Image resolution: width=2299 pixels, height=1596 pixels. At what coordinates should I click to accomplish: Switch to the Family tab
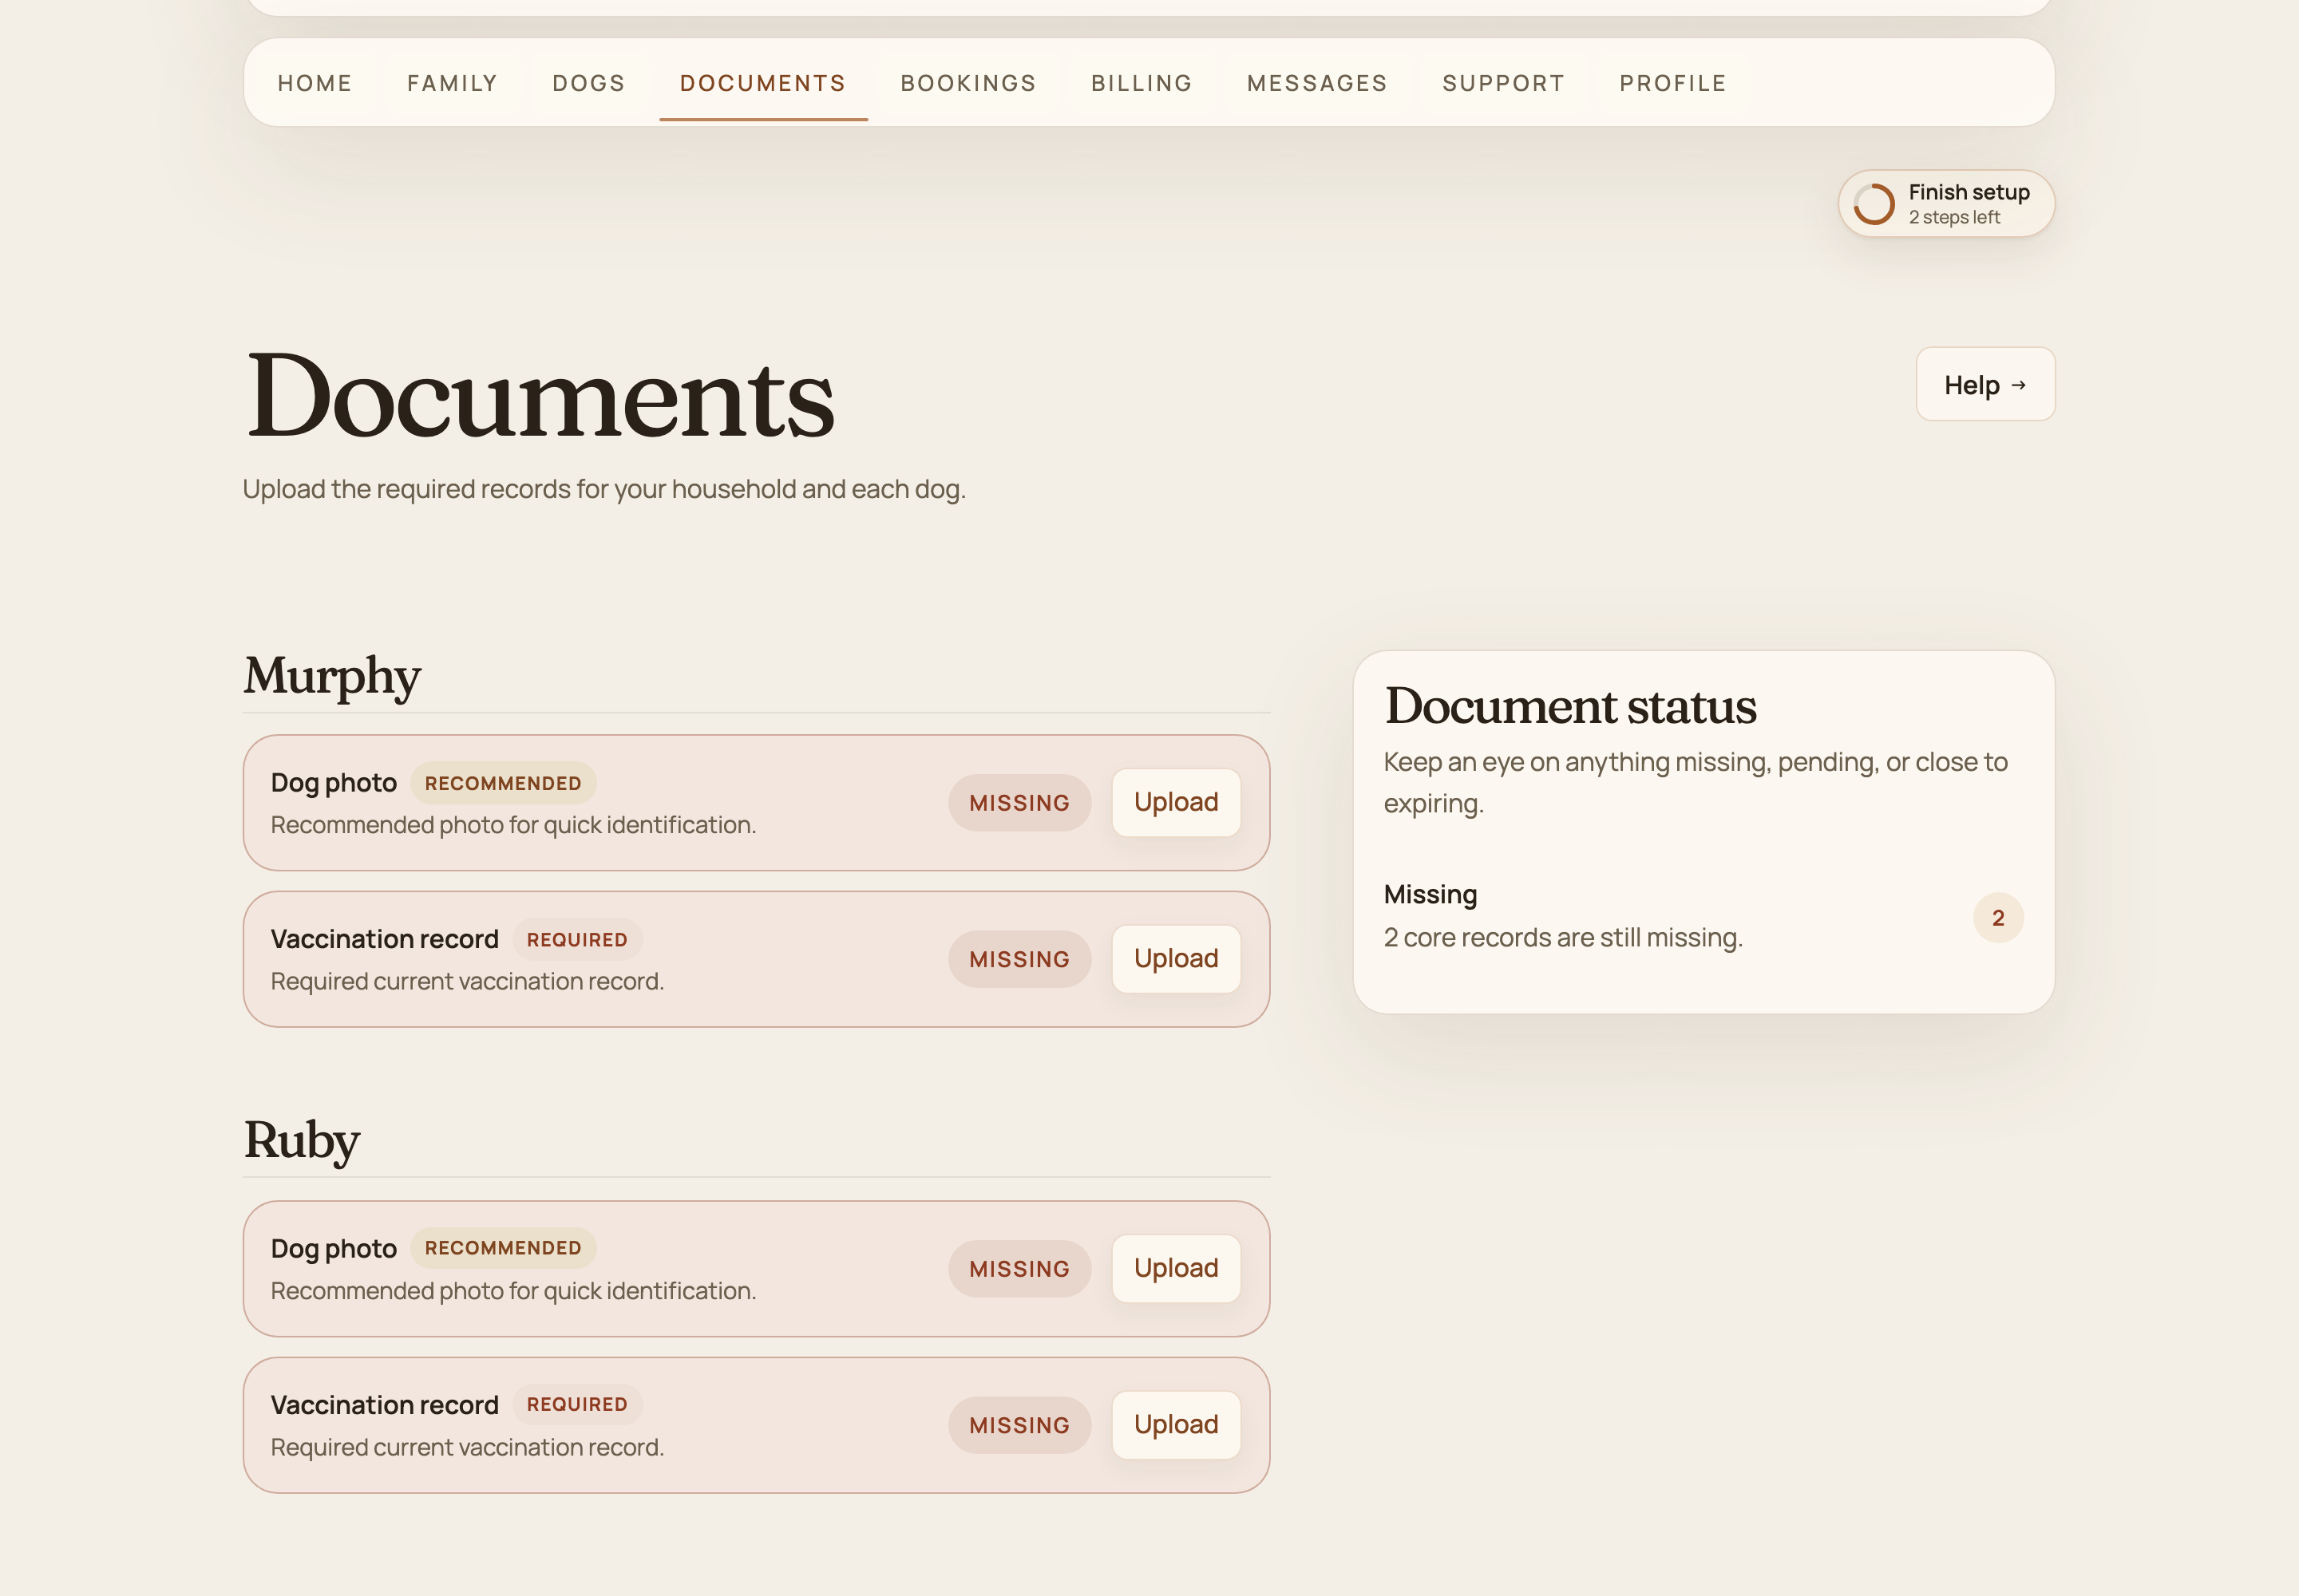(x=452, y=83)
